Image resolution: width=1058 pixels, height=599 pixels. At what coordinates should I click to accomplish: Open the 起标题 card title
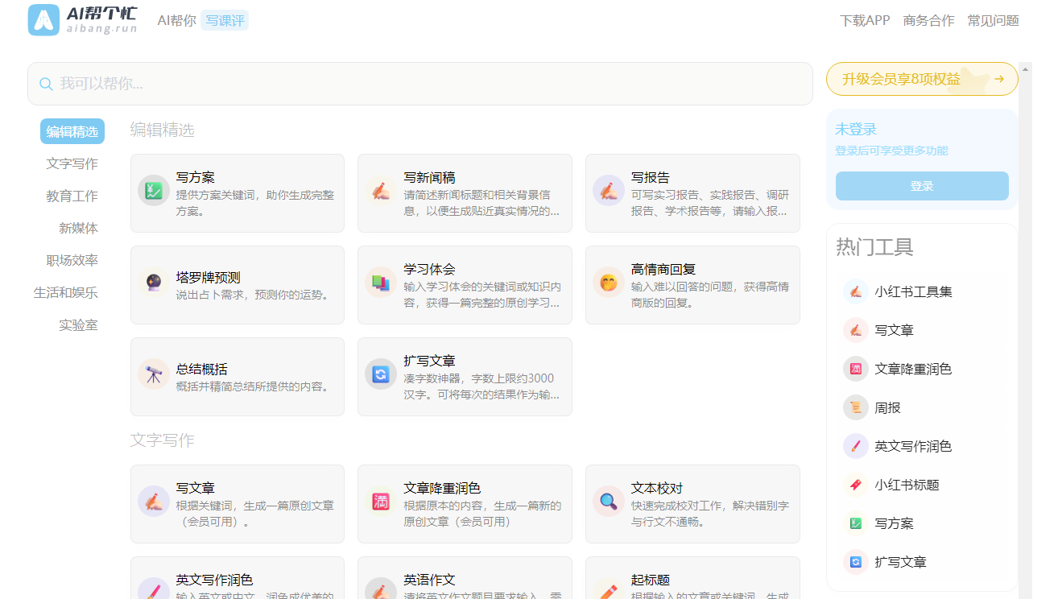(651, 580)
